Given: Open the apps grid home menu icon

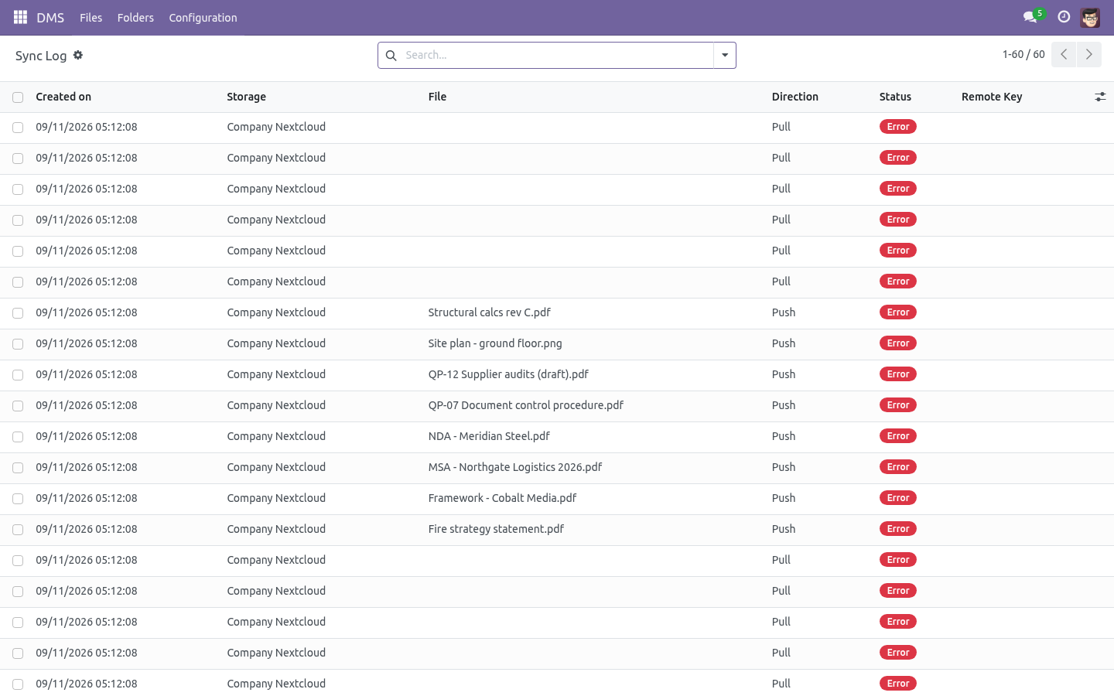Looking at the screenshot, I should 21,17.
